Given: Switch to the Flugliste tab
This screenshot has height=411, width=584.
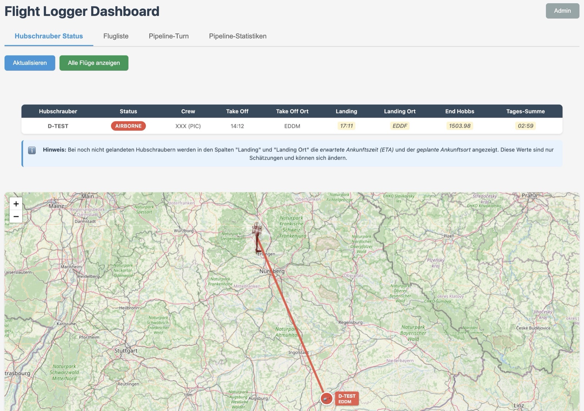Looking at the screenshot, I should (116, 36).
